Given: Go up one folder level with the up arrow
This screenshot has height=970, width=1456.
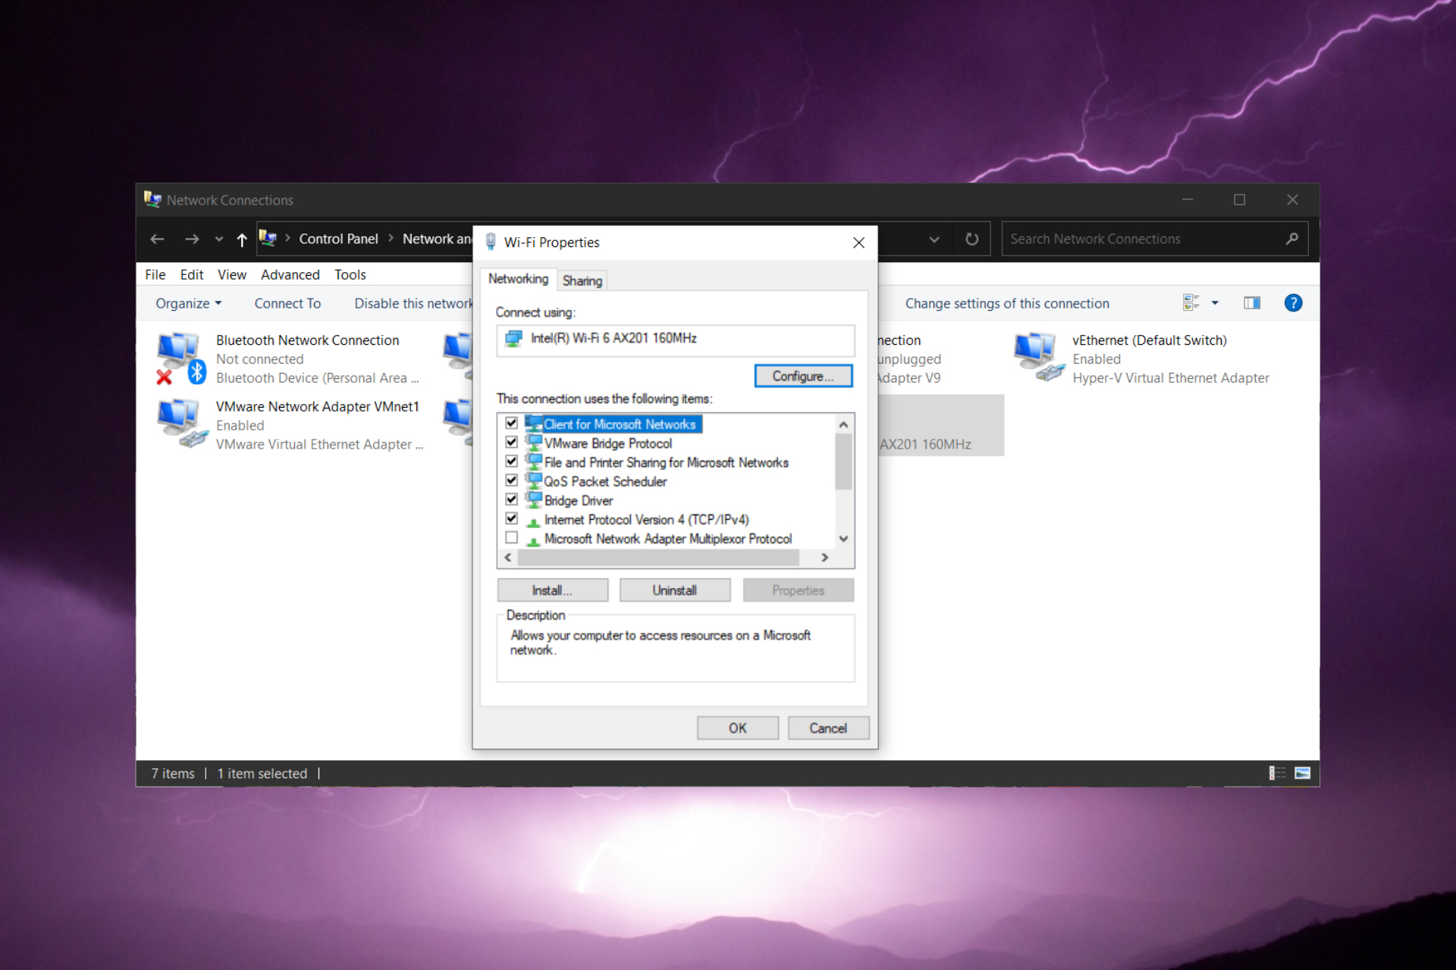Looking at the screenshot, I should click(242, 239).
